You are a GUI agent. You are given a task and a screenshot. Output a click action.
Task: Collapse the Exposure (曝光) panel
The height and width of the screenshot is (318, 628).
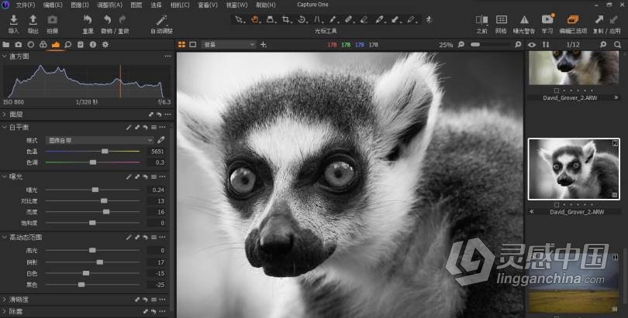click(4, 176)
